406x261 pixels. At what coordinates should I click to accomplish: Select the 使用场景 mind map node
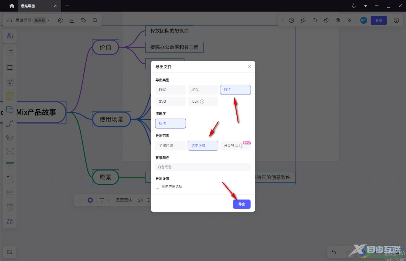point(112,119)
